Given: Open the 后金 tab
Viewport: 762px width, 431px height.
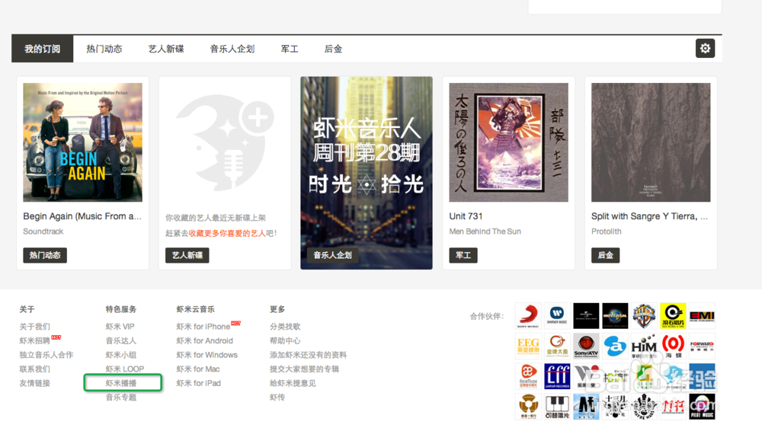Looking at the screenshot, I should click(334, 49).
